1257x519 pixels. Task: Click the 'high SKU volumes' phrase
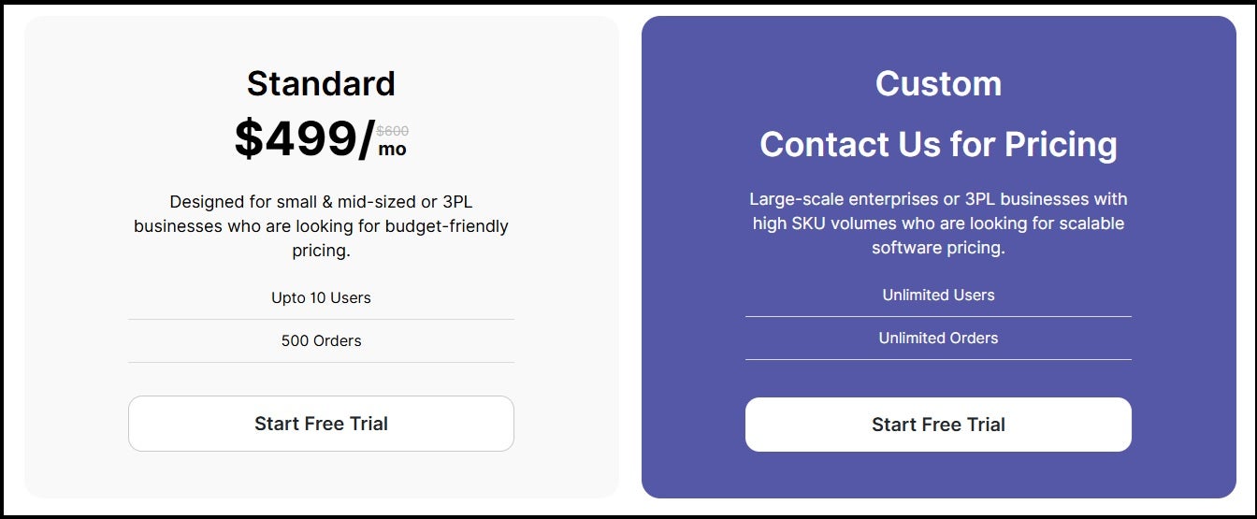[x=813, y=223]
